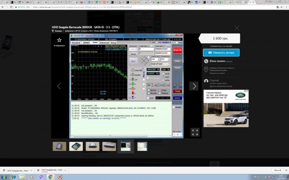Switch to the SMART tab
The image size is (289, 180).
86,42
